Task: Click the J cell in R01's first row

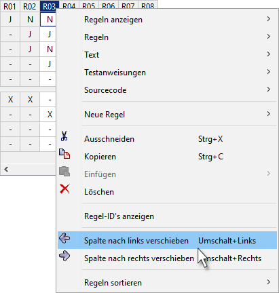Action: (x=10, y=20)
